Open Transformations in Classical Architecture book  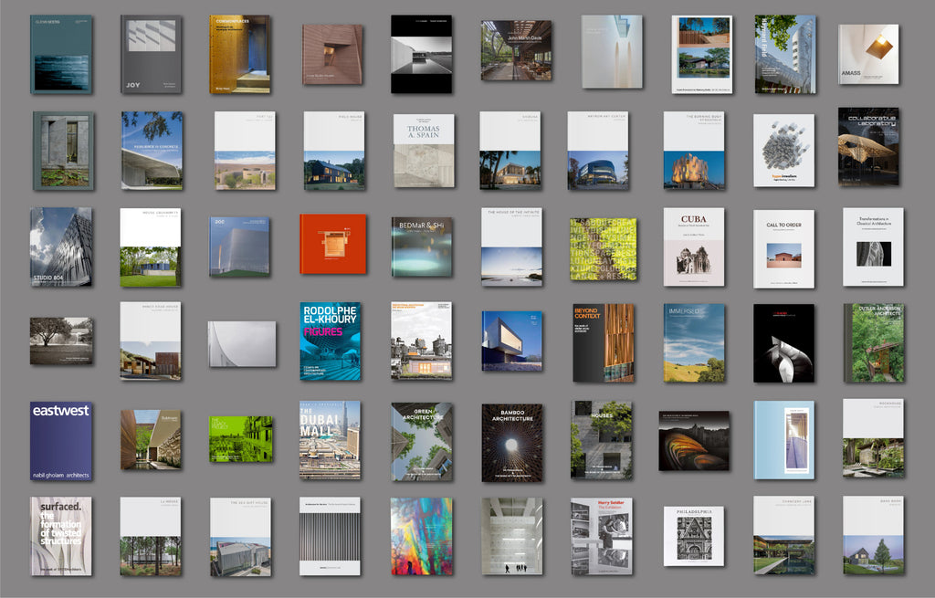873,247
